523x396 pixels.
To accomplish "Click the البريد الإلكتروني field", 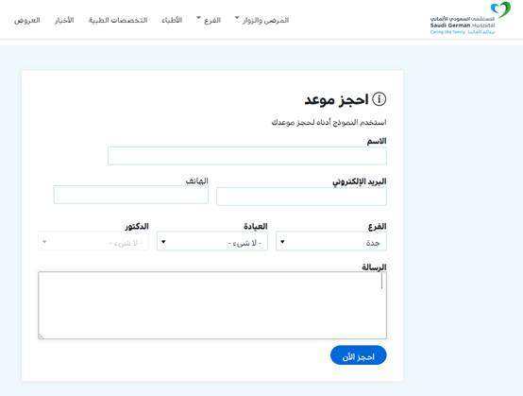I will (301, 197).
